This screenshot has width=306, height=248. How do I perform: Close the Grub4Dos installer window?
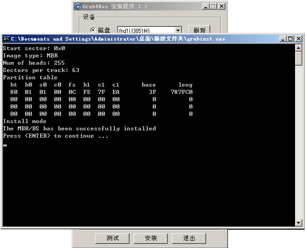[x=221, y=6]
